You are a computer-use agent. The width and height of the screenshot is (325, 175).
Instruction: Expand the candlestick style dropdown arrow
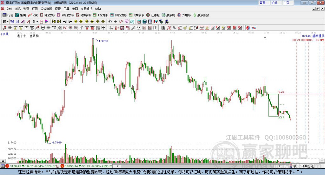(x=37, y=22)
